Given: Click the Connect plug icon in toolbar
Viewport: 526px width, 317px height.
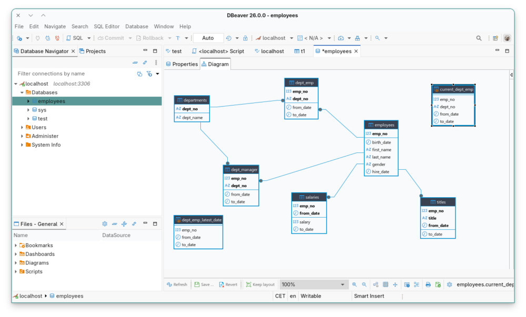Looking at the screenshot, I should (x=37, y=38).
